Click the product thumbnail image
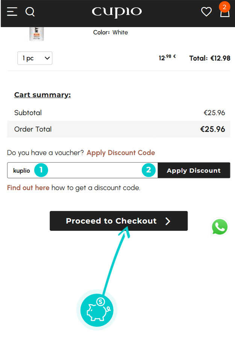The height and width of the screenshot is (343, 235). (x=36, y=34)
